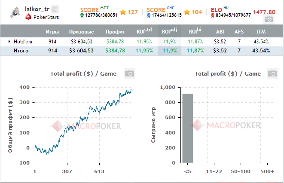Sort table by the Призовые column

coord(81,32)
